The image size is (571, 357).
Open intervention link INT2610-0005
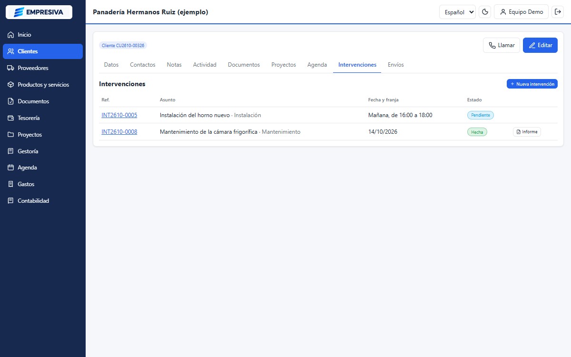(x=119, y=115)
